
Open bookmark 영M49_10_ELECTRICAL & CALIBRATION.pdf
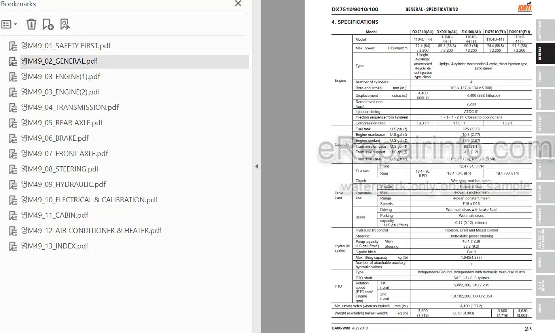89,200
